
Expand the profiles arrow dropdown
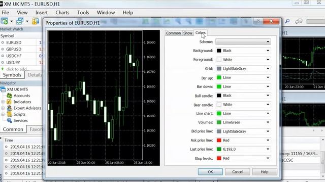(27, 21)
